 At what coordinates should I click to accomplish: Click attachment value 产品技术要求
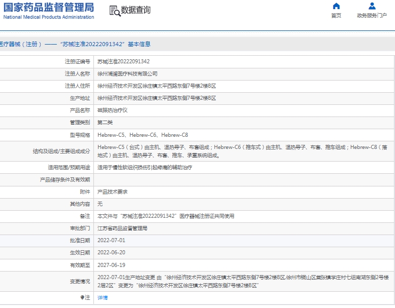pyautogui.click(x=112, y=192)
